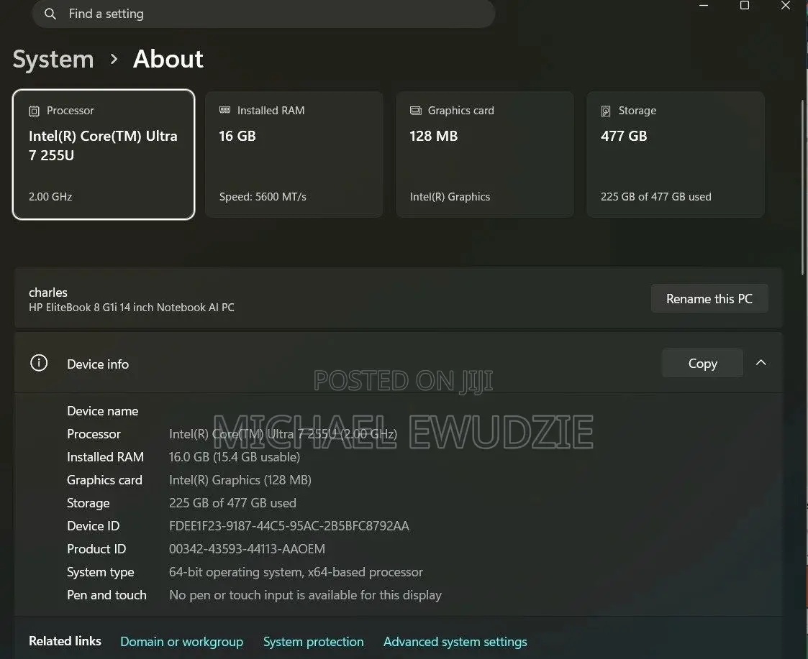The height and width of the screenshot is (659, 808).
Task: Click 'Intel(R) Graphics (128 MB)' value
Action: pyautogui.click(x=240, y=480)
